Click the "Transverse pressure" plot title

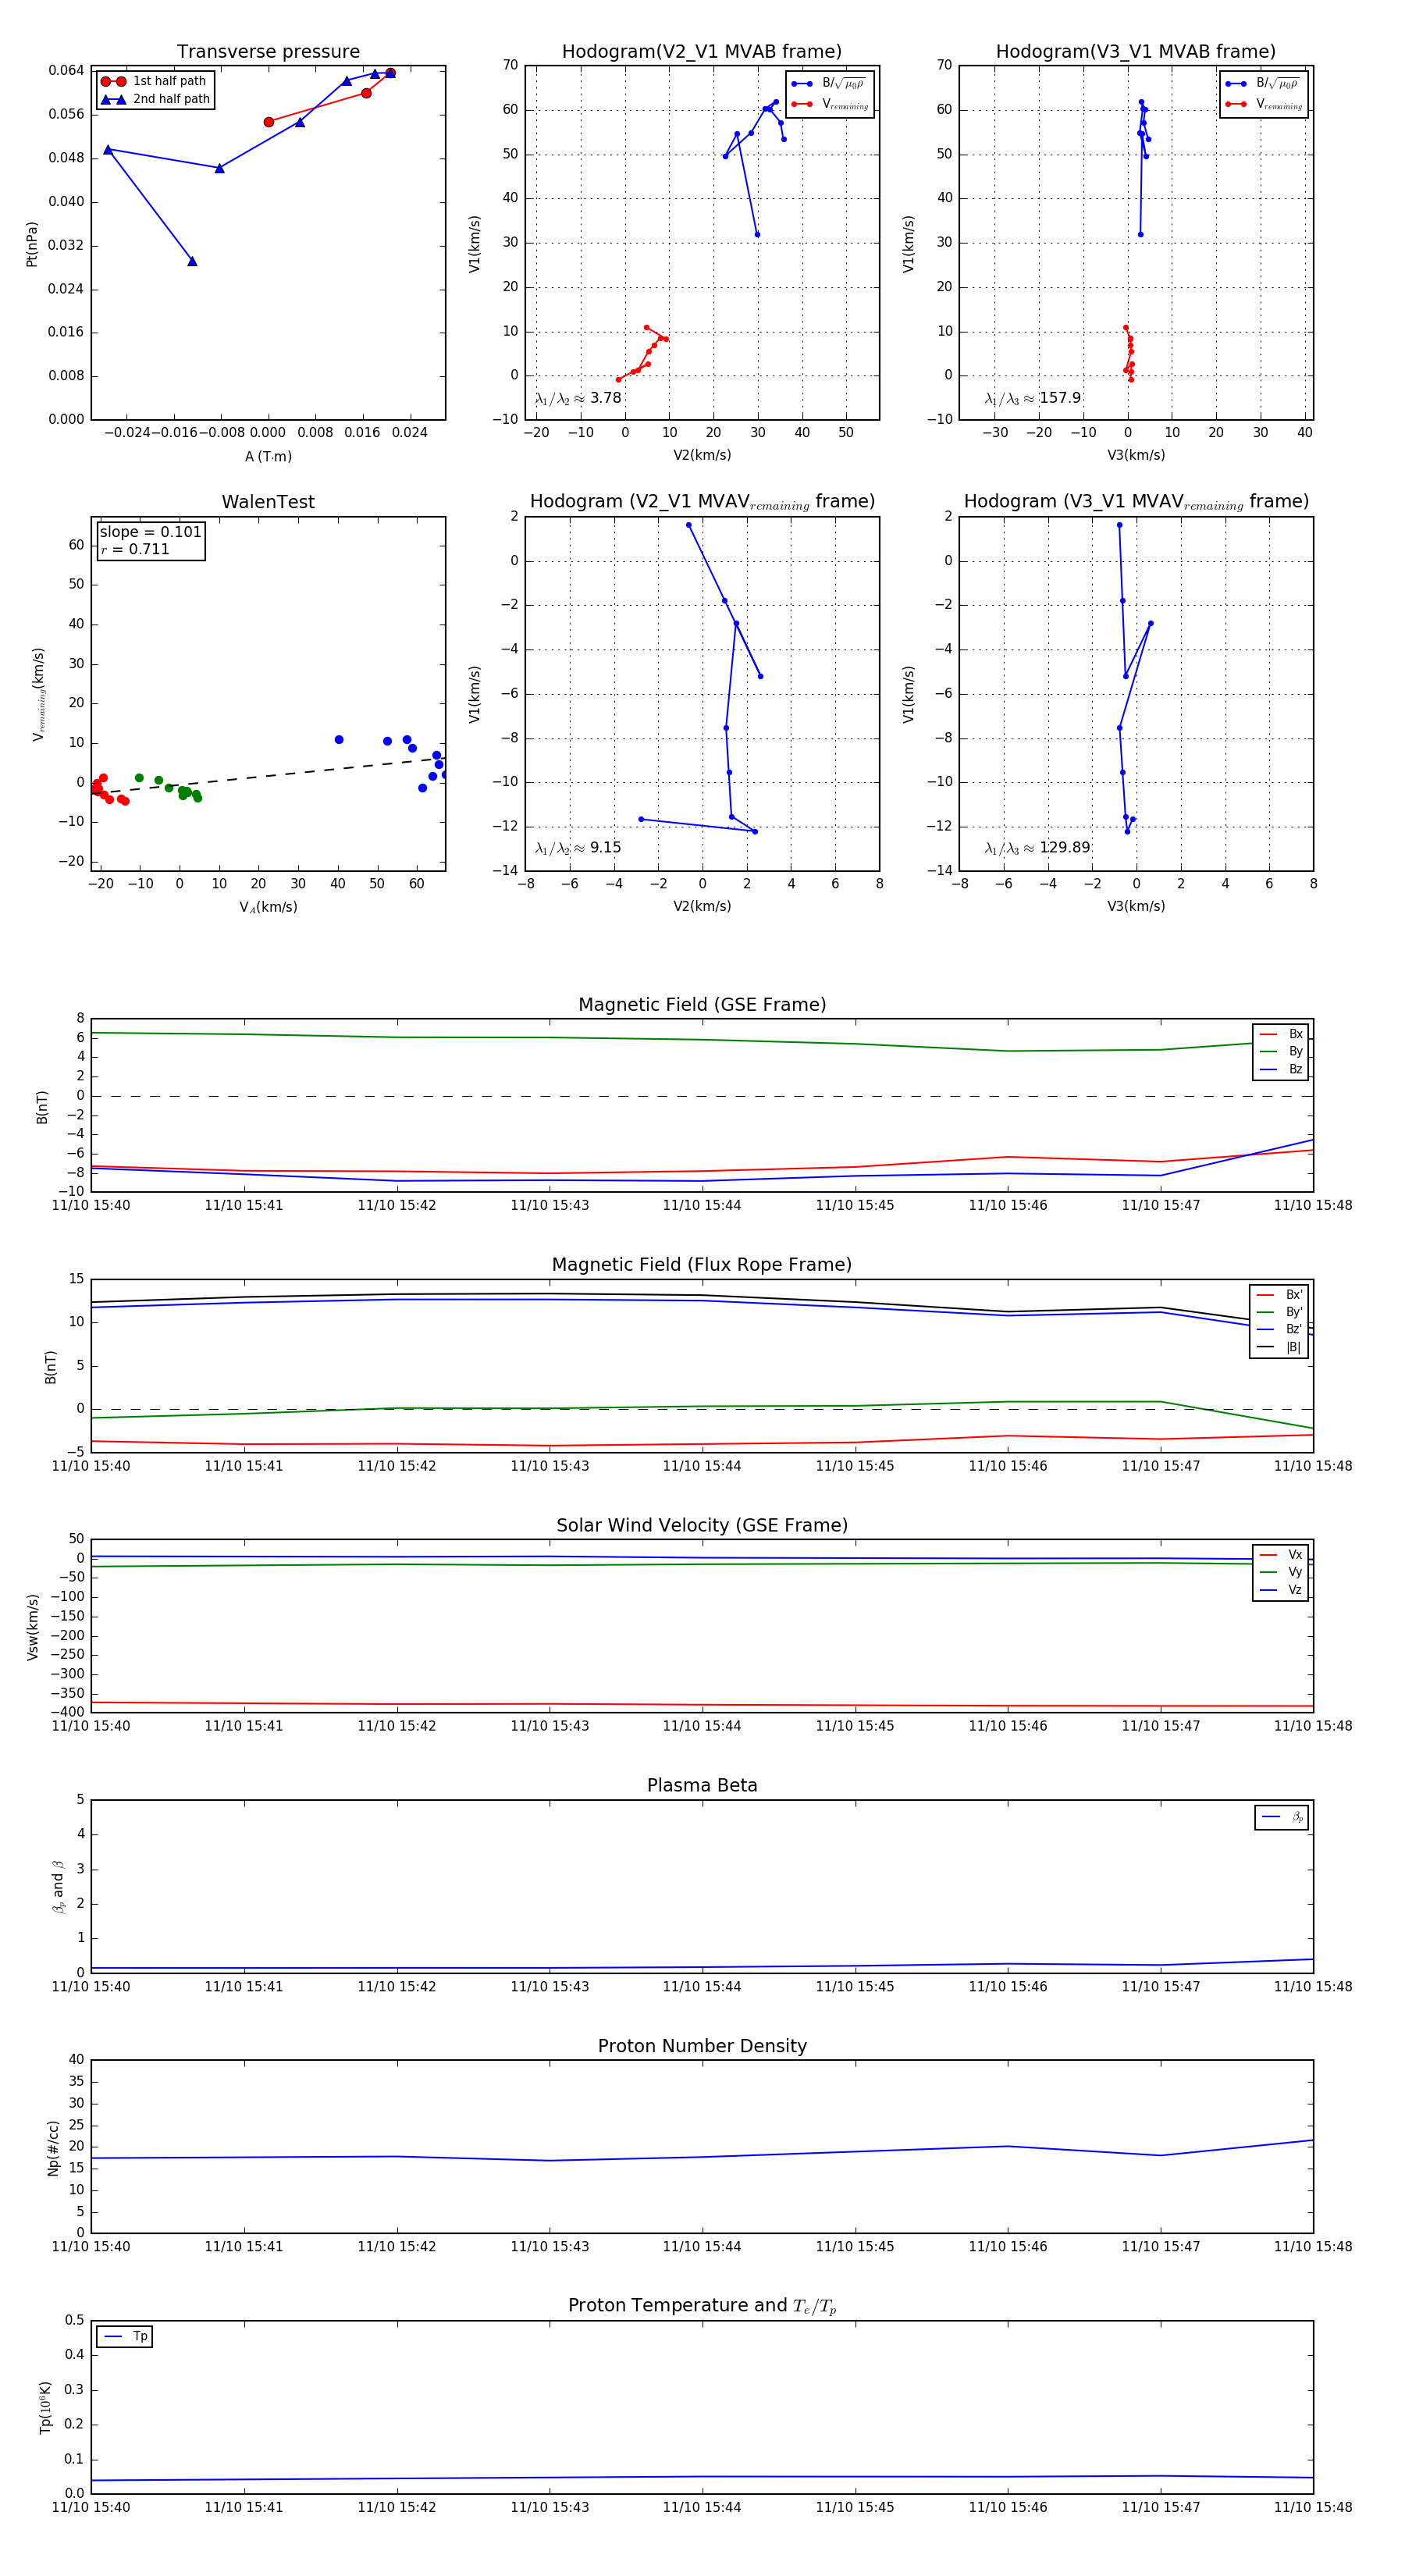tap(268, 52)
